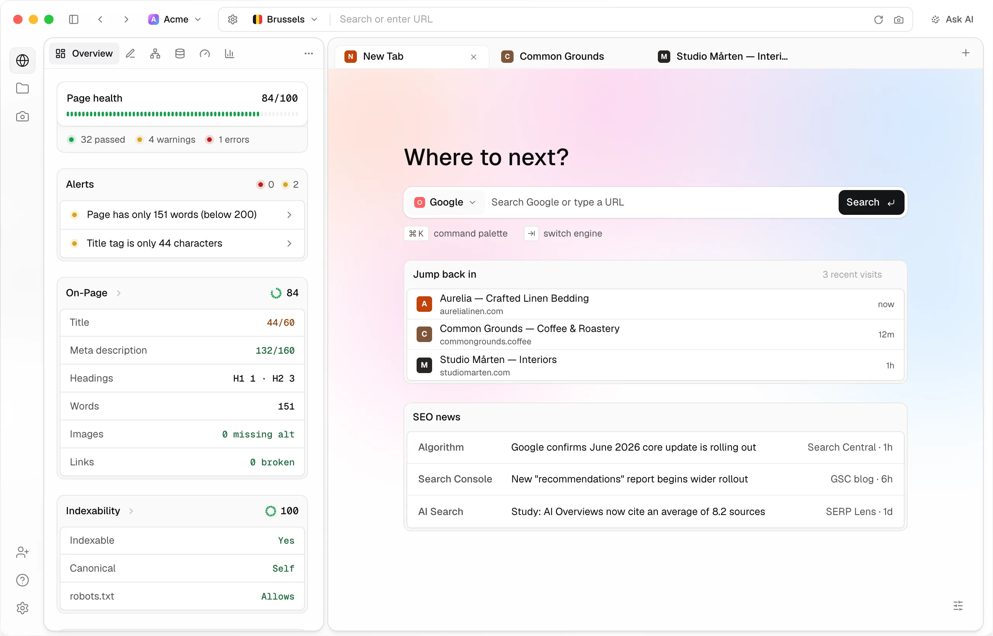Click the On-Page score ring icon
This screenshot has width=993, height=636.
(276, 293)
